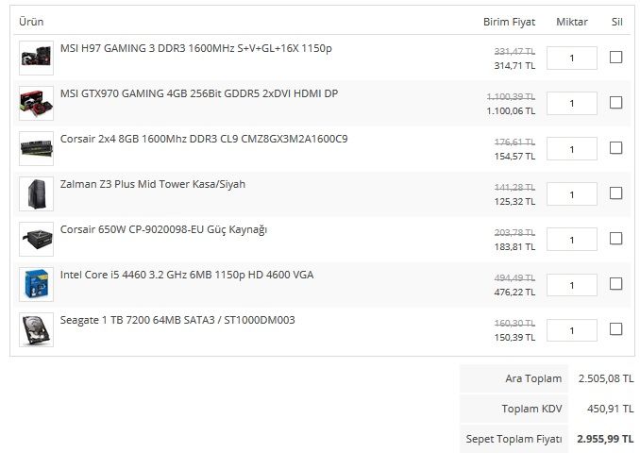
Task: Click the quantity field for Corsair 650W
Action: tap(572, 240)
